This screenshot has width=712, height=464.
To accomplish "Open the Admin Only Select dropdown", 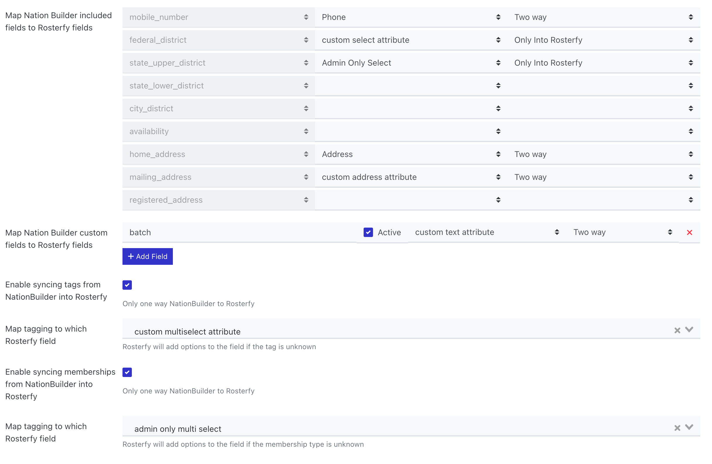I will point(411,63).
